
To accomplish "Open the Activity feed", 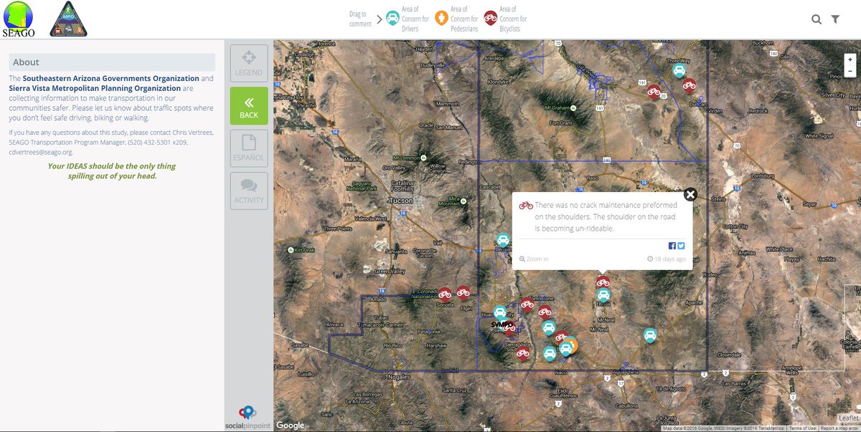I will pyautogui.click(x=249, y=191).
